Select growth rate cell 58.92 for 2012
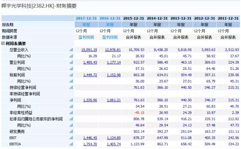The width and height of the screenshot is (241, 149). [210, 56]
